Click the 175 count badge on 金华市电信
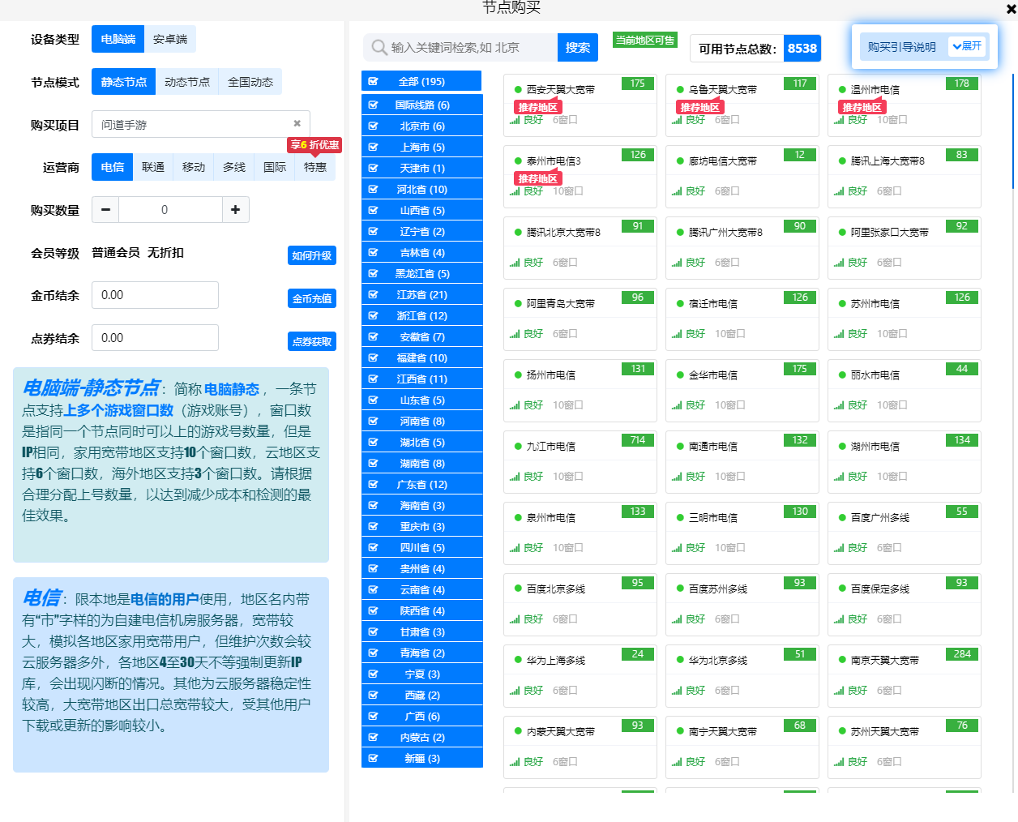1018x822 pixels. tap(800, 369)
